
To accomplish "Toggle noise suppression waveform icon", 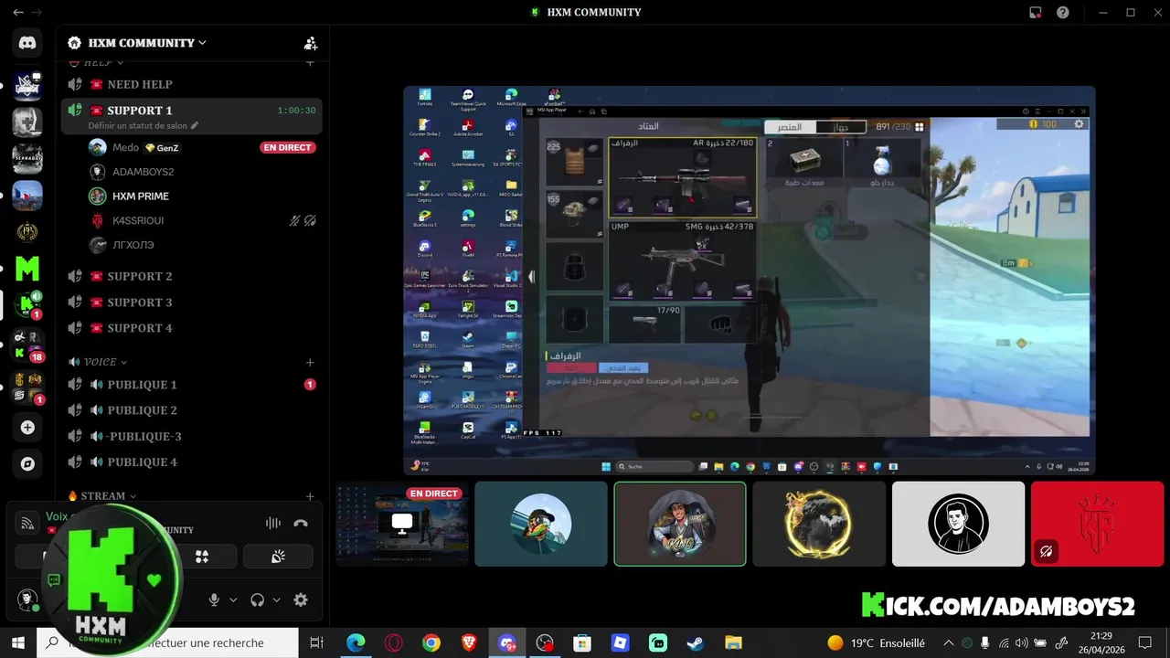I will click(273, 523).
